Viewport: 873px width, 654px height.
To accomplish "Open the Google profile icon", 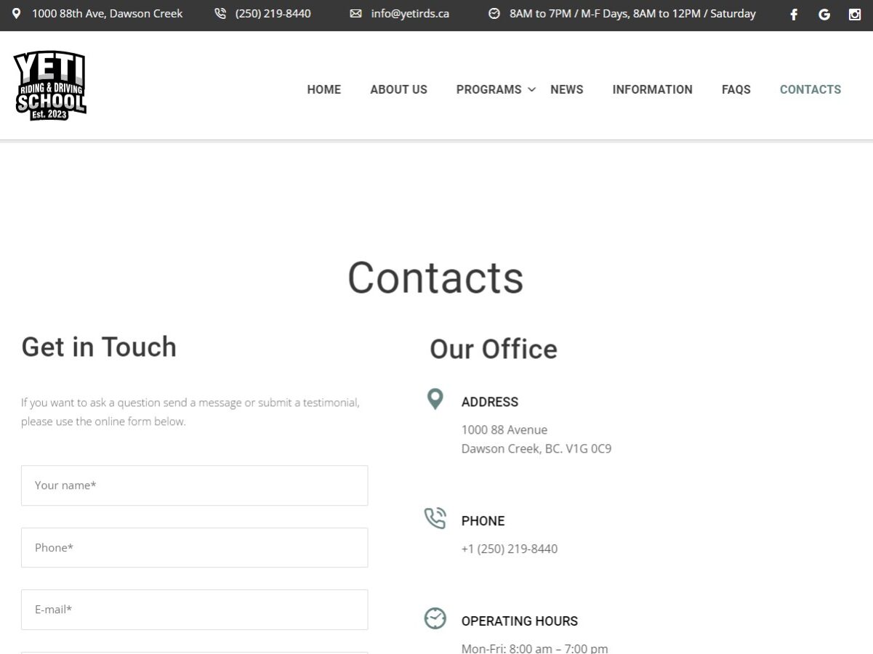I will coord(824,15).
